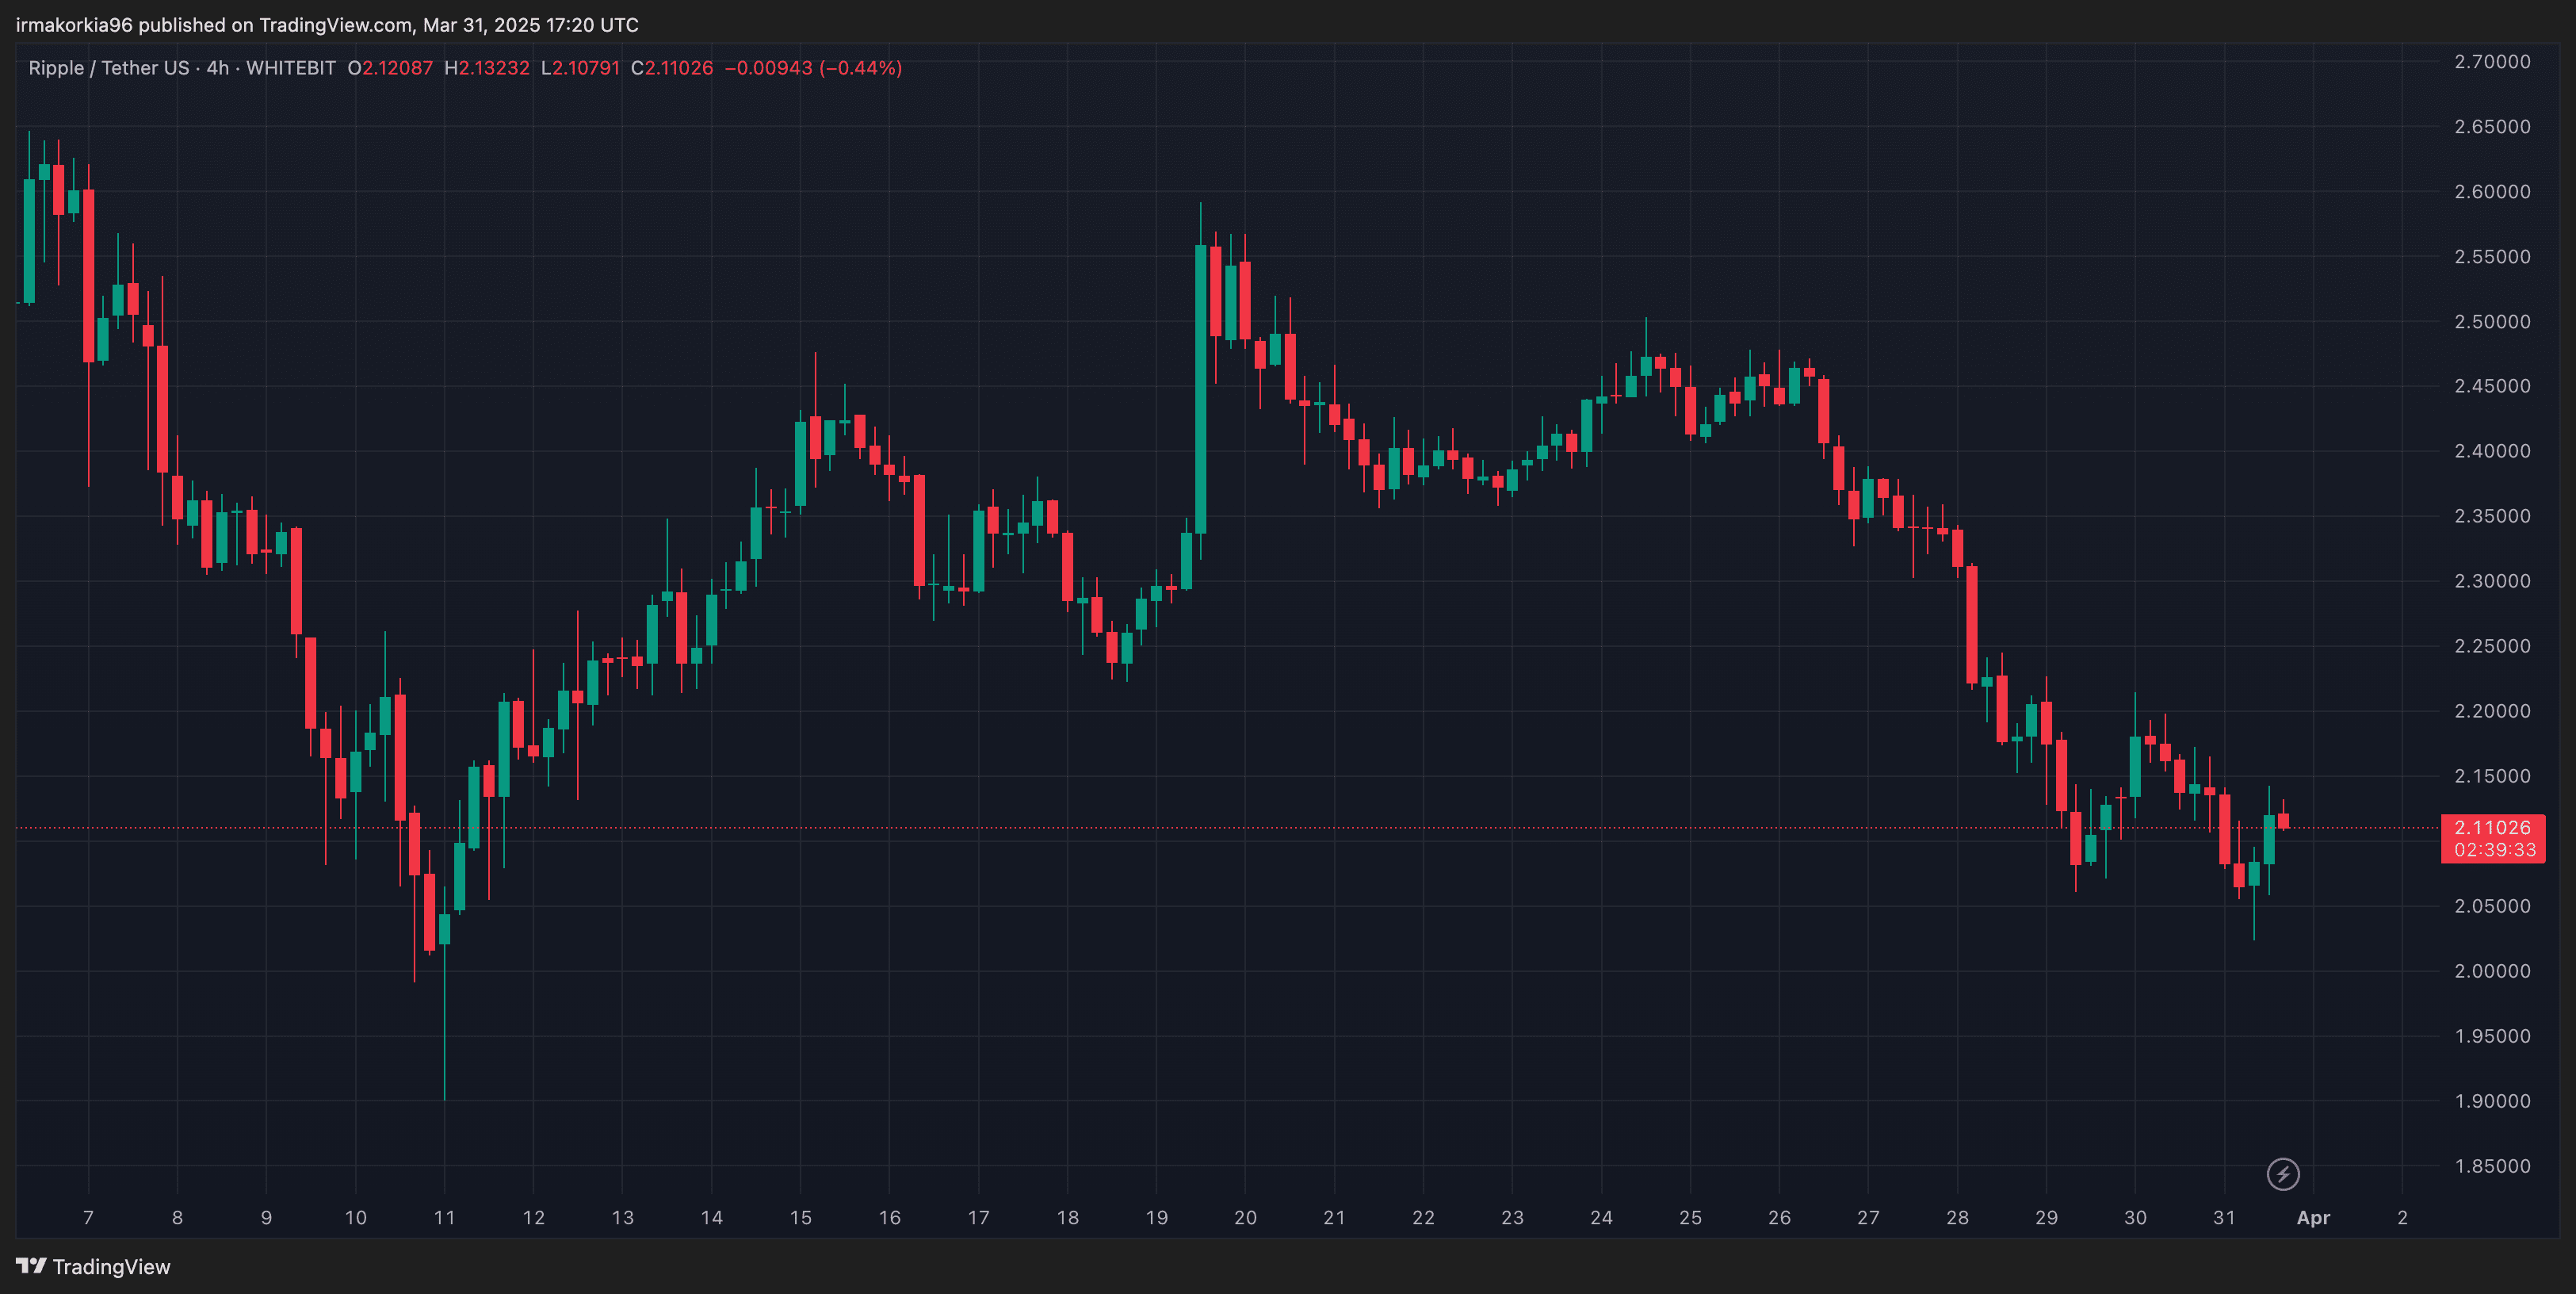Click the 1.90000 price axis label
2576x1294 pixels.
[x=2492, y=1101]
